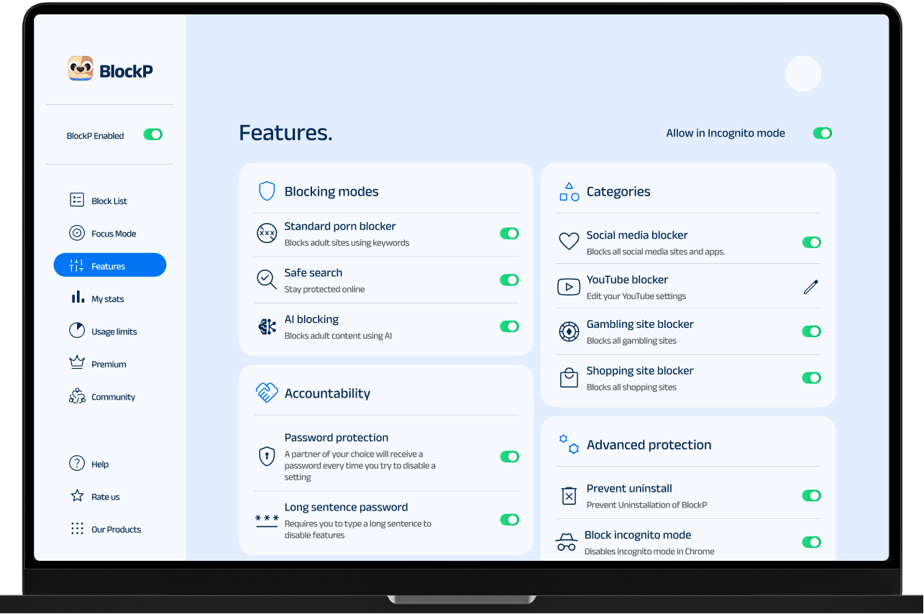Click the Standard porn blocker xxx icon
The width and height of the screenshot is (924, 614).
[x=267, y=233]
